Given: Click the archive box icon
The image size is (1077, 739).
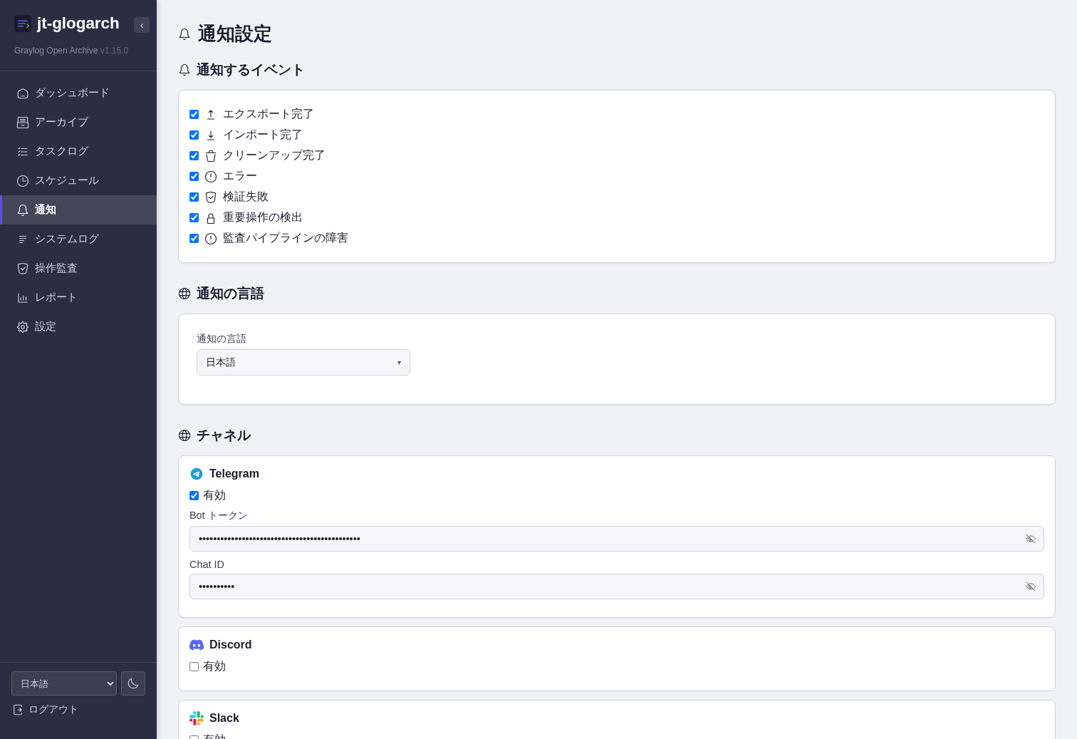Looking at the screenshot, I should (x=23, y=123).
